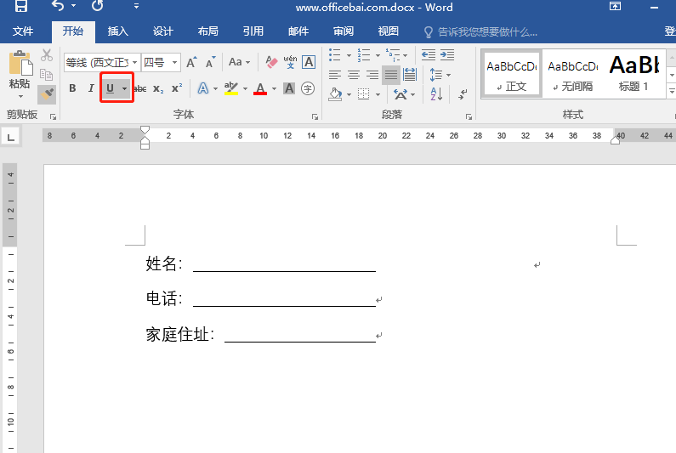The height and width of the screenshot is (453, 676).
Task: Open the 等线 font name combo box
Action: (102, 63)
